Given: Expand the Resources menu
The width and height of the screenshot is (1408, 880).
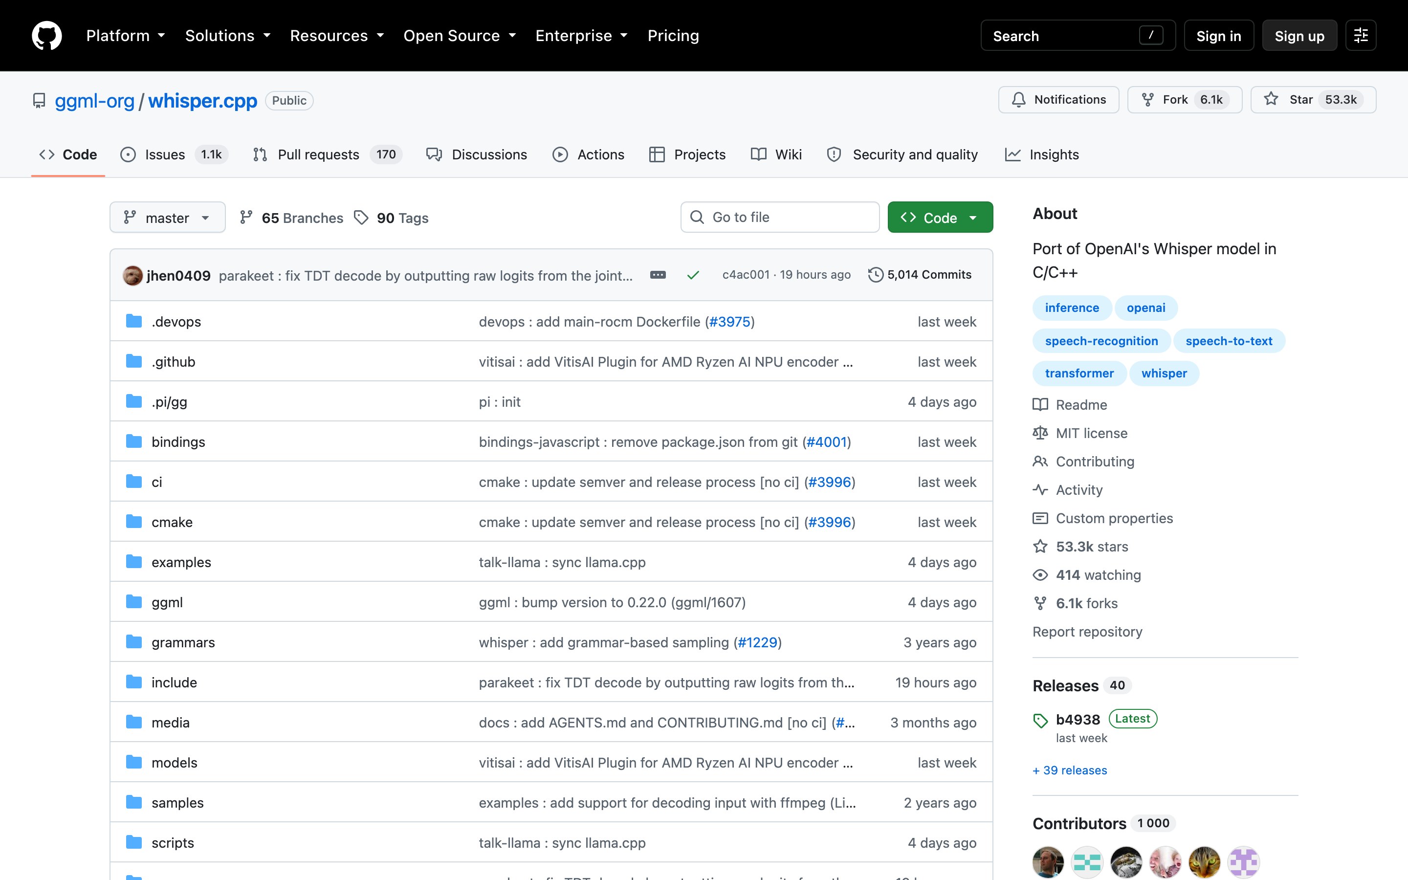Looking at the screenshot, I should click(x=337, y=36).
